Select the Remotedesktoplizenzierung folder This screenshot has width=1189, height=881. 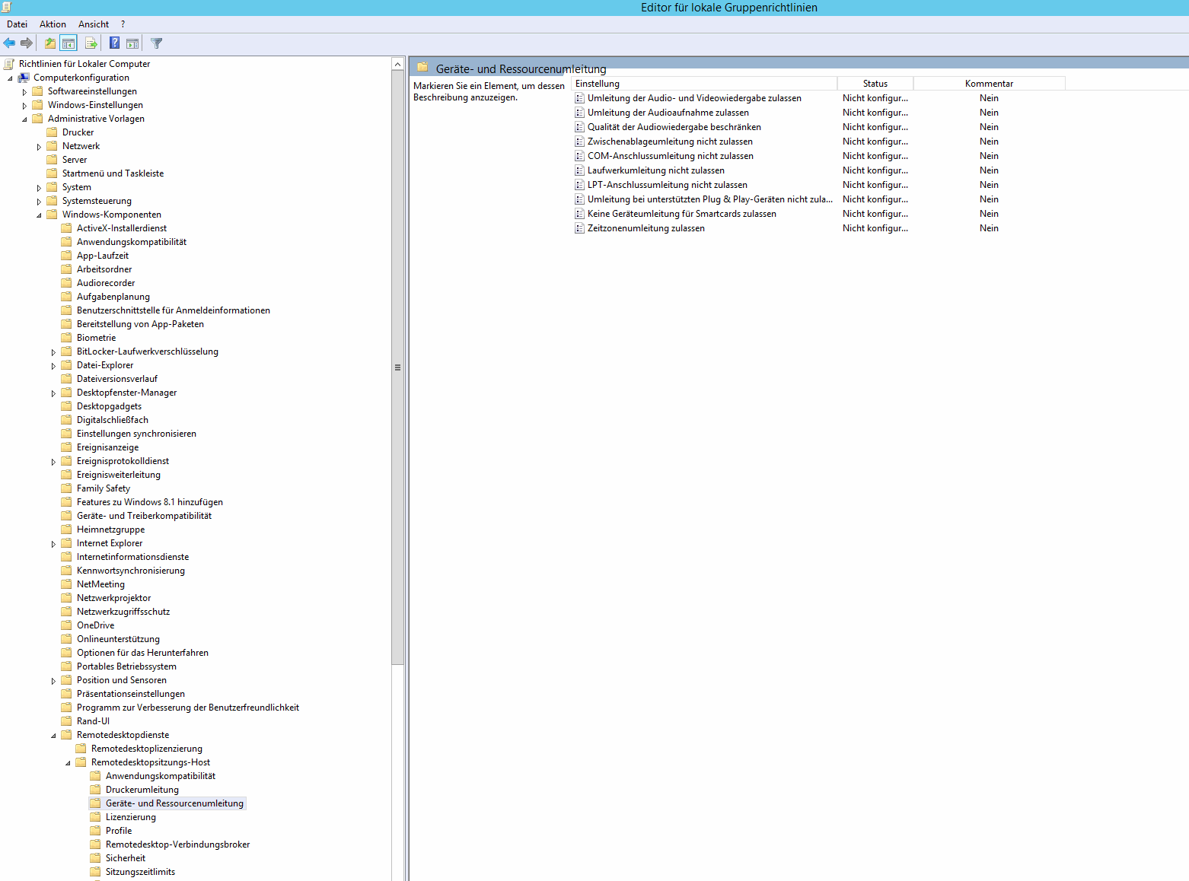147,749
